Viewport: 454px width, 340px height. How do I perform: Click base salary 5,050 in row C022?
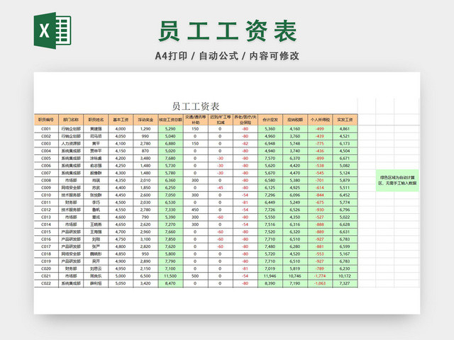coord(121,283)
